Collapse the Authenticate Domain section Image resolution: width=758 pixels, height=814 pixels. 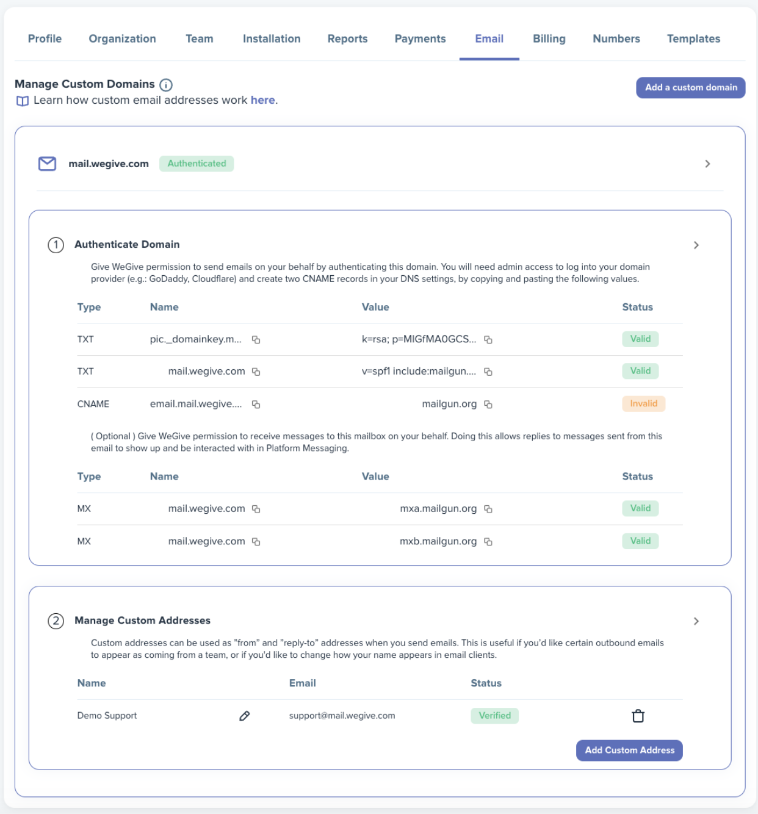(696, 245)
